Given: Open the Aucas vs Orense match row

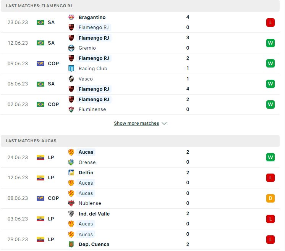Looking at the screenshot, I should tap(140, 157).
